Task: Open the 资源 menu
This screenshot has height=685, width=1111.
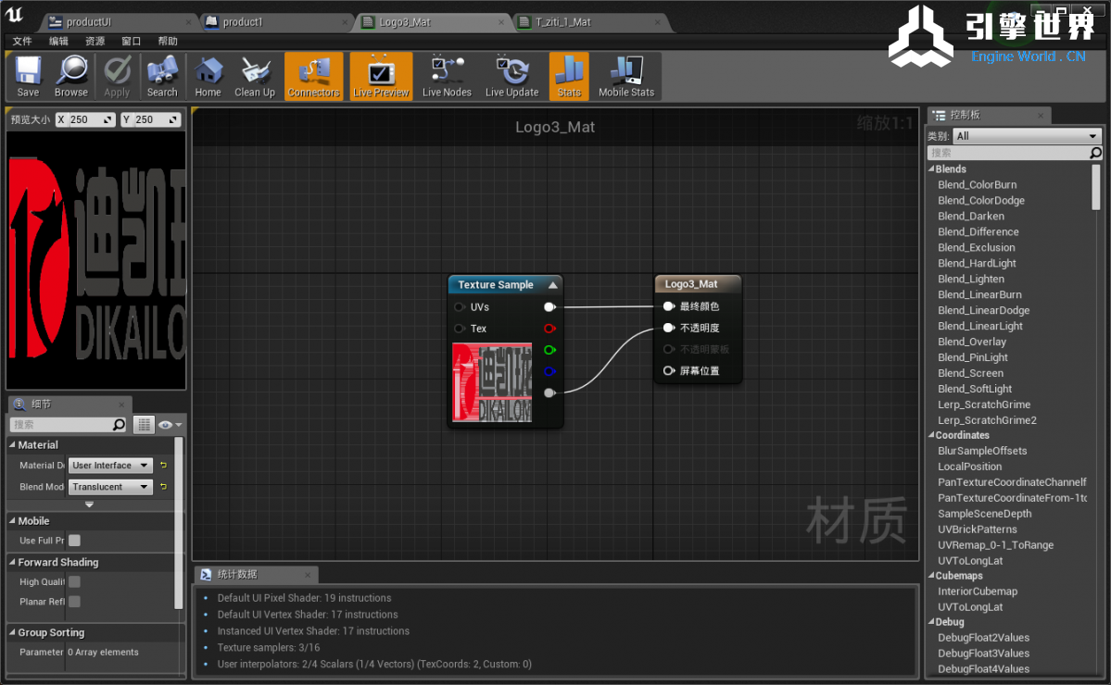Action: (x=95, y=41)
